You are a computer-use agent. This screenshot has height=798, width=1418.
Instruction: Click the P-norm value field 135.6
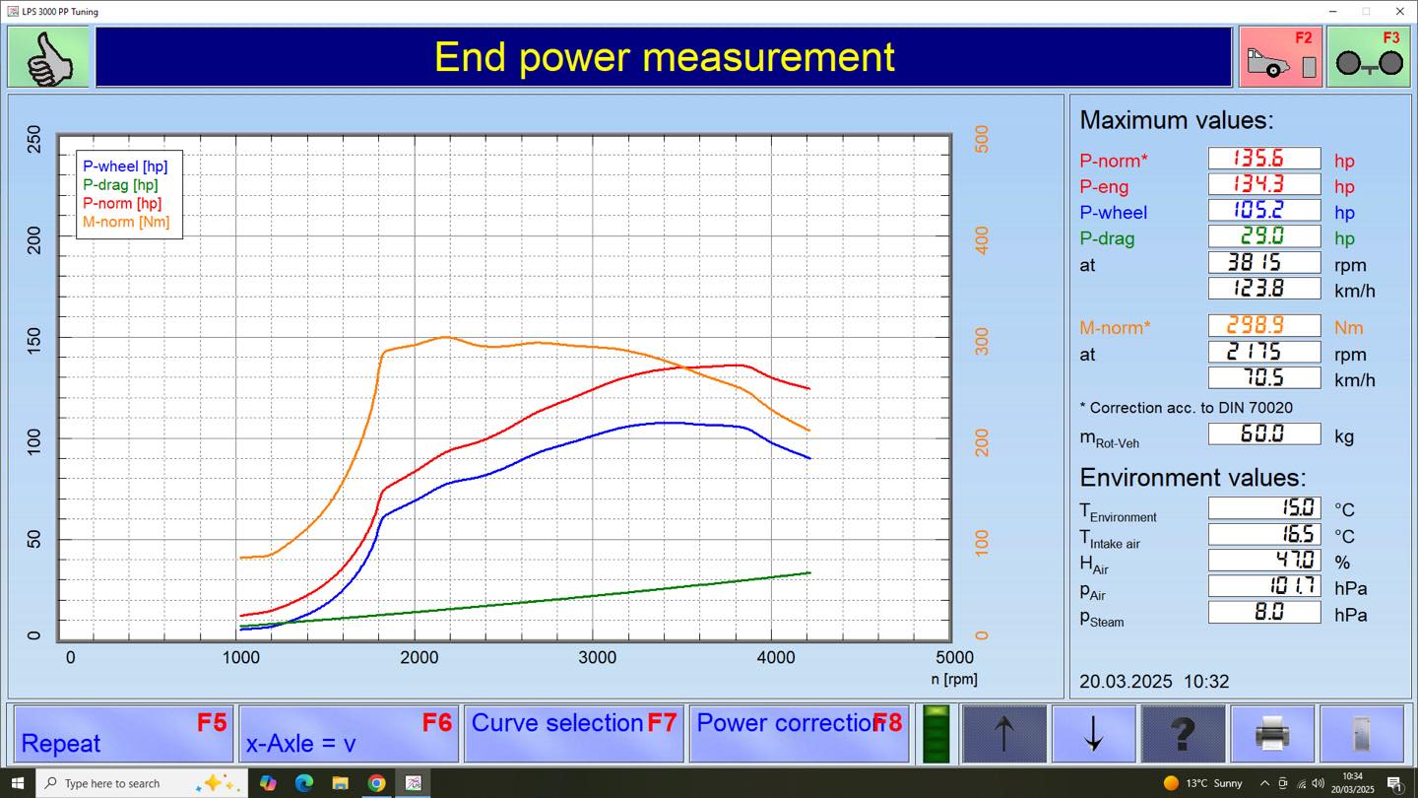pos(1264,159)
